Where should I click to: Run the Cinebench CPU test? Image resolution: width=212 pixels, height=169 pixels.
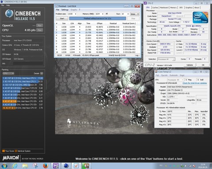[x=40, y=30]
